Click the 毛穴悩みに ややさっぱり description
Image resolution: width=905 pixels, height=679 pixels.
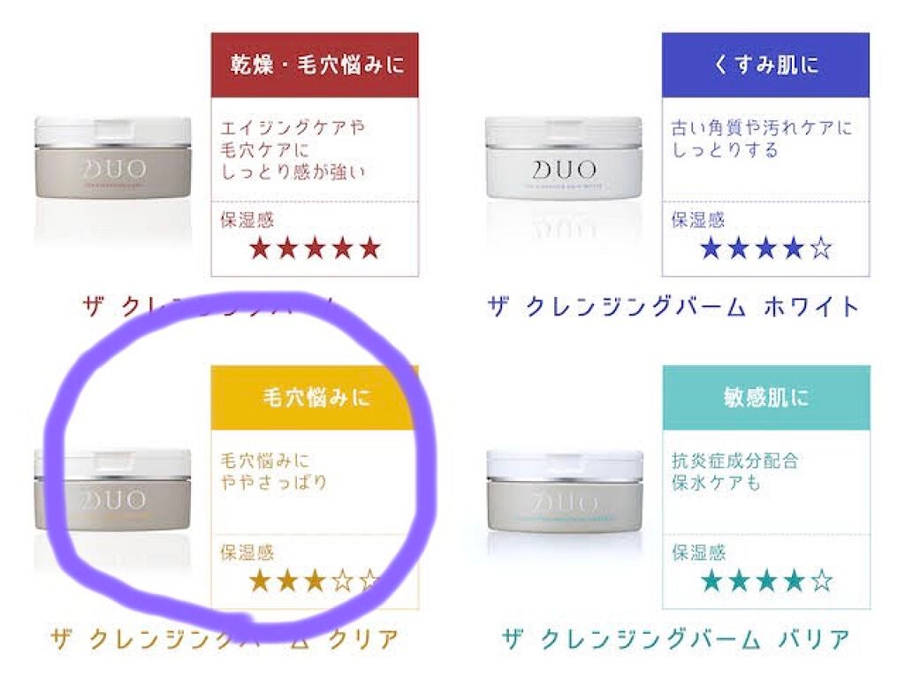pyautogui.click(x=274, y=471)
